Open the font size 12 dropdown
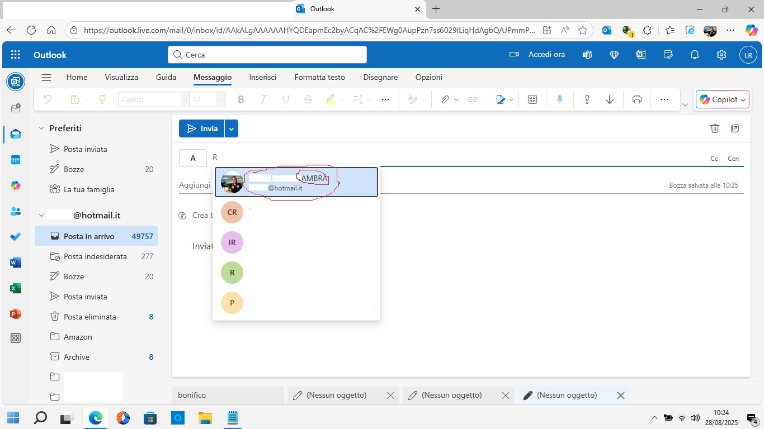 point(220,99)
